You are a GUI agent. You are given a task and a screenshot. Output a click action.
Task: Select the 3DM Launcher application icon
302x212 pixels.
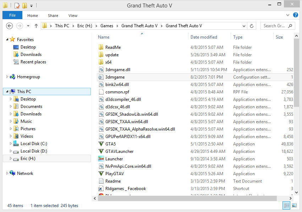[101, 159]
